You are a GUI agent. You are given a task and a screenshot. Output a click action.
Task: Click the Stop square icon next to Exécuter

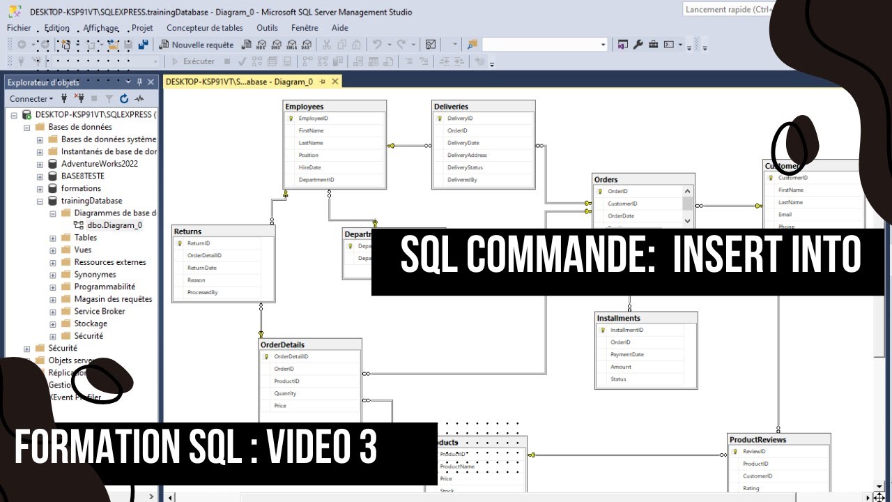click(x=227, y=61)
